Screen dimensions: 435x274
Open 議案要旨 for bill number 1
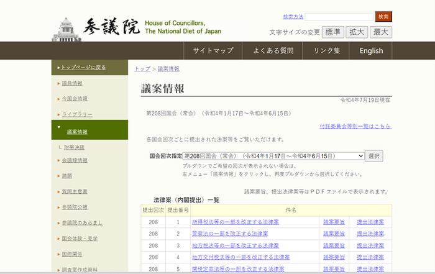pos(334,222)
